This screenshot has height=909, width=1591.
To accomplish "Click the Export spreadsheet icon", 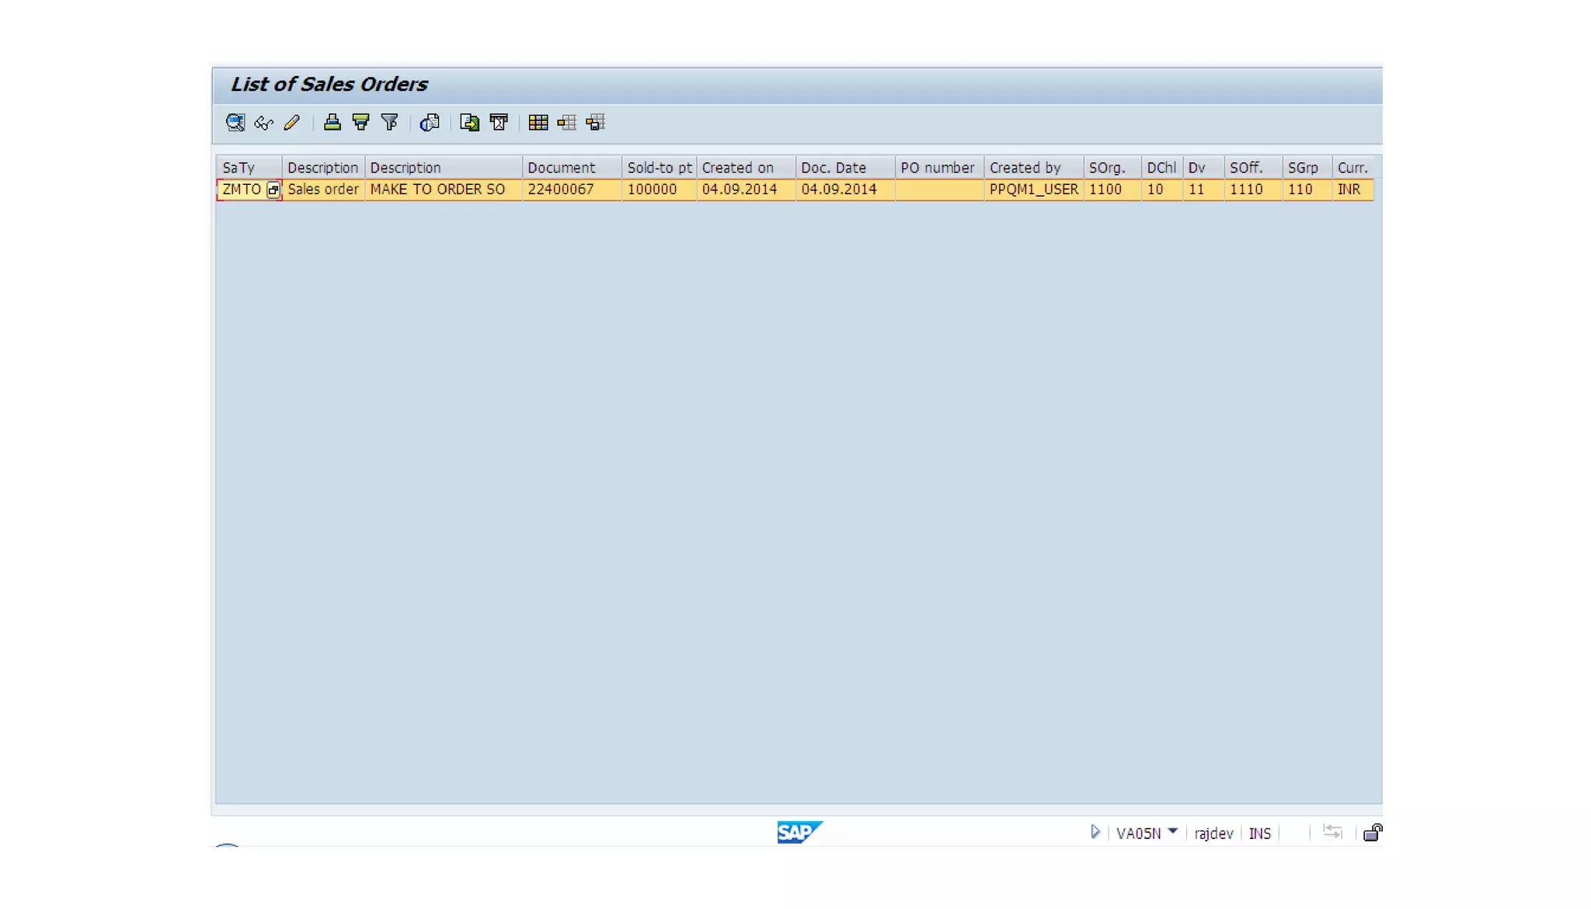I will [x=469, y=123].
